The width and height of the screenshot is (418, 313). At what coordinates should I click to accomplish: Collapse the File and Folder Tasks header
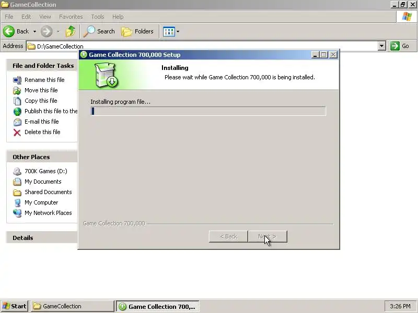(x=42, y=66)
